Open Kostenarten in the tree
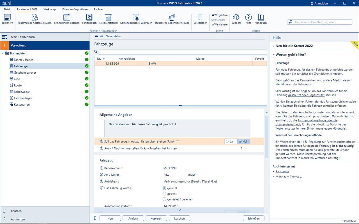Image resolution: width=359 pixels, height=224 pixels. click(x=22, y=104)
